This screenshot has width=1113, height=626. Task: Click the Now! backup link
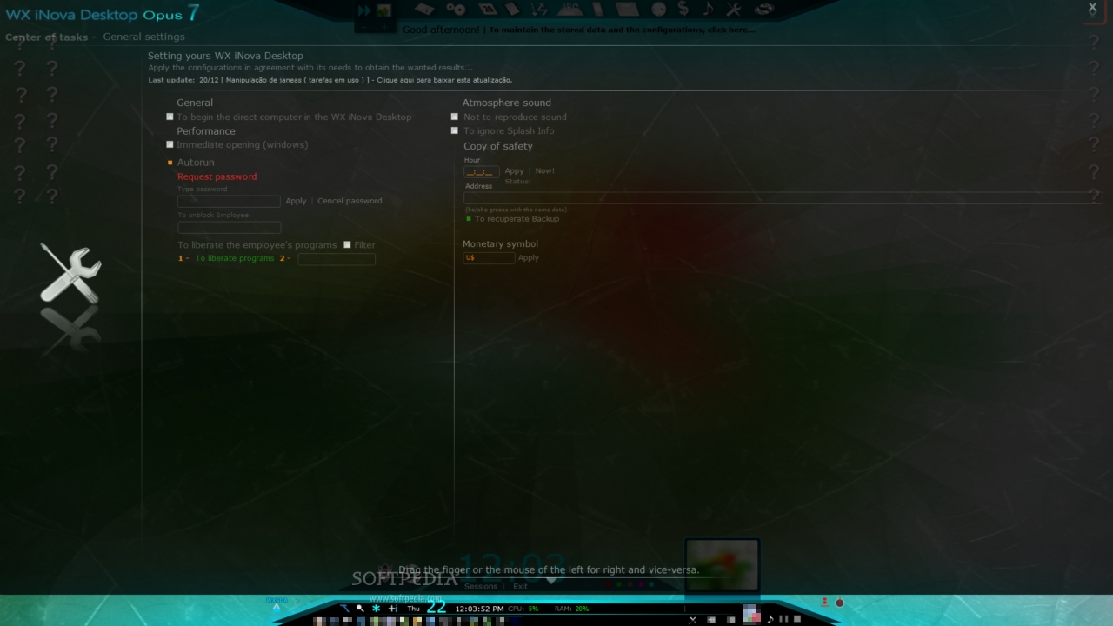(544, 171)
